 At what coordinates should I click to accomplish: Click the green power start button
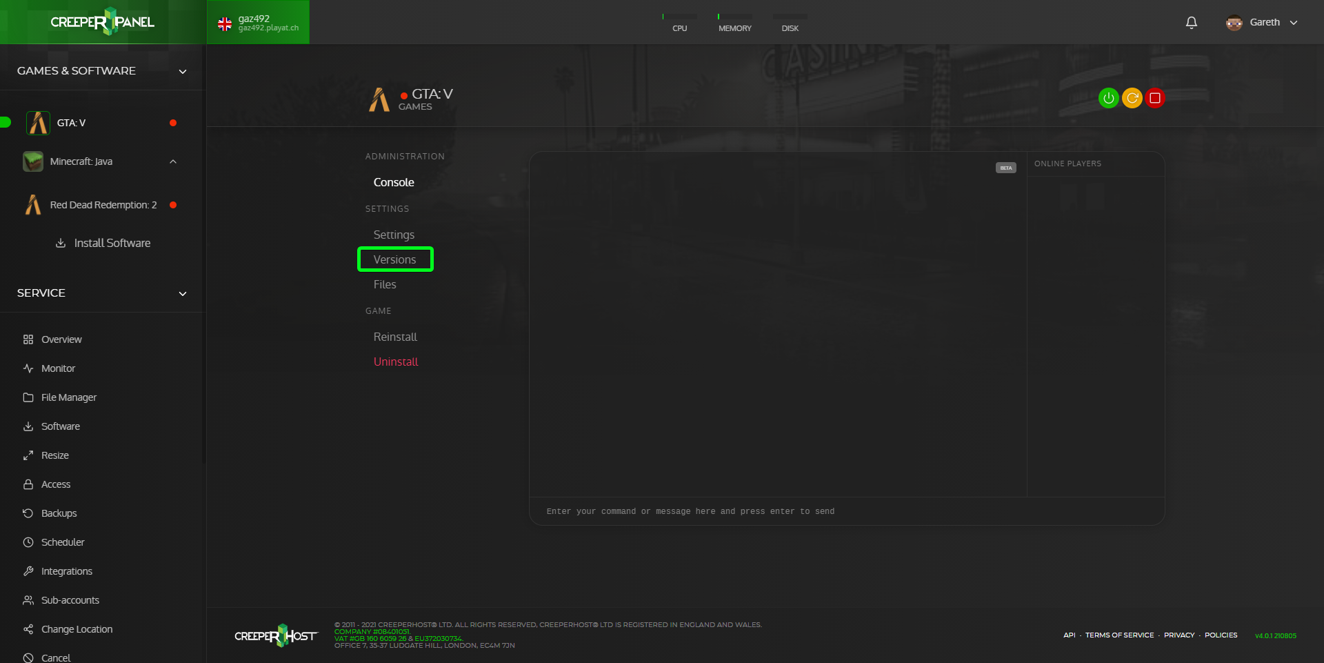pos(1108,98)
